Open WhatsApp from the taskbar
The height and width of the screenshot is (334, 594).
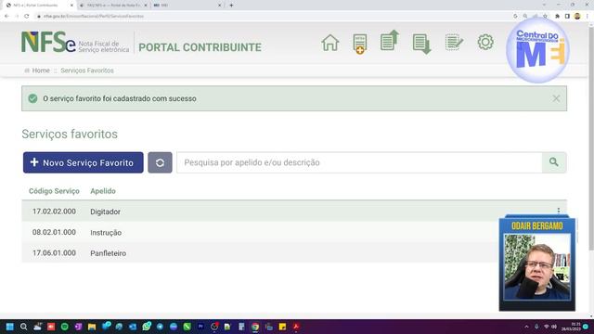[x=147, y=326]
